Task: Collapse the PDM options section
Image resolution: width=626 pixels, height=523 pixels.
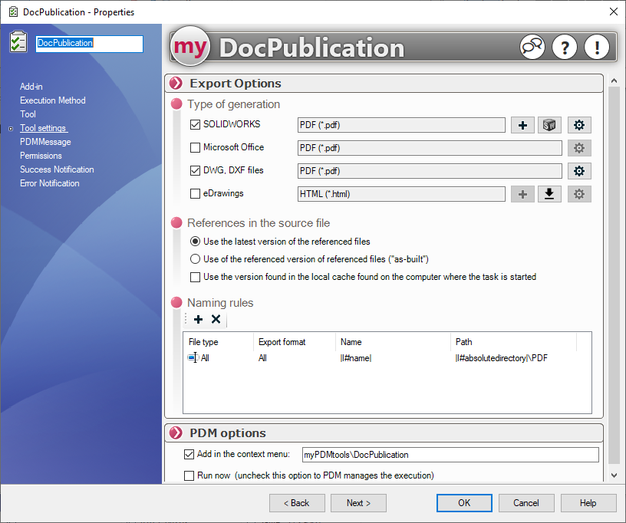Action: point(176,433)
